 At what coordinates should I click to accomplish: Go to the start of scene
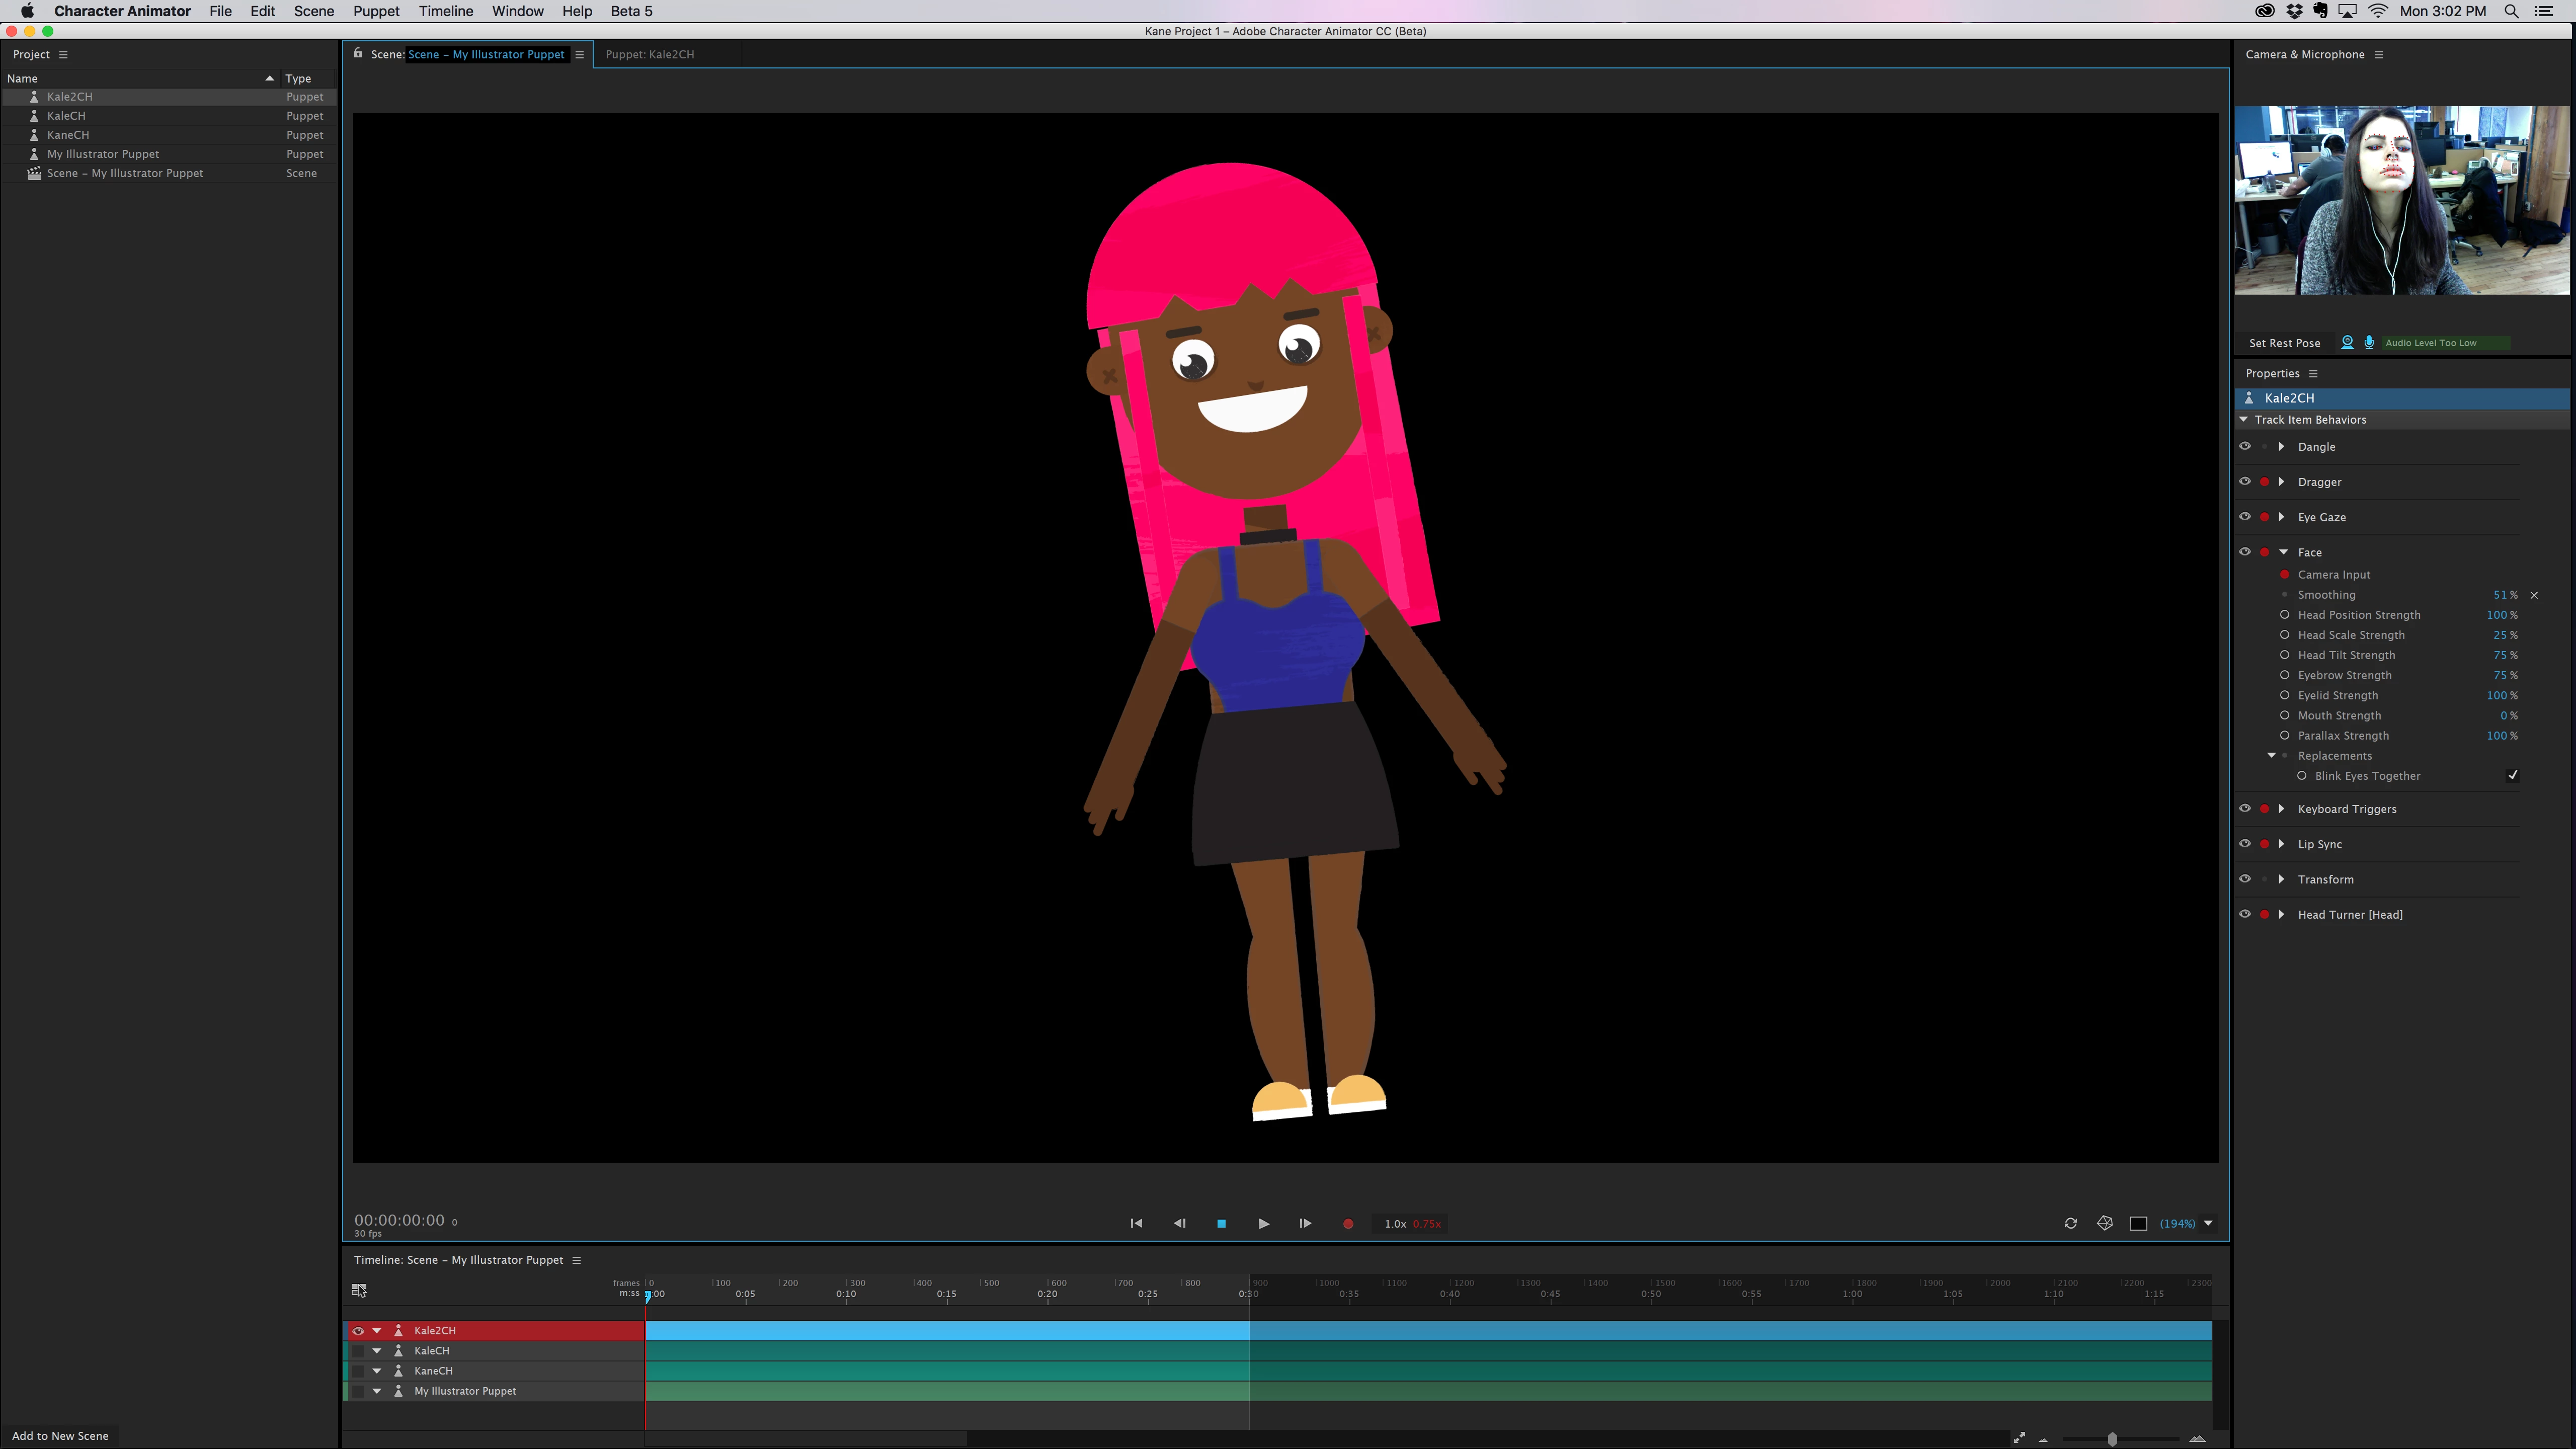[1136, 1223]
